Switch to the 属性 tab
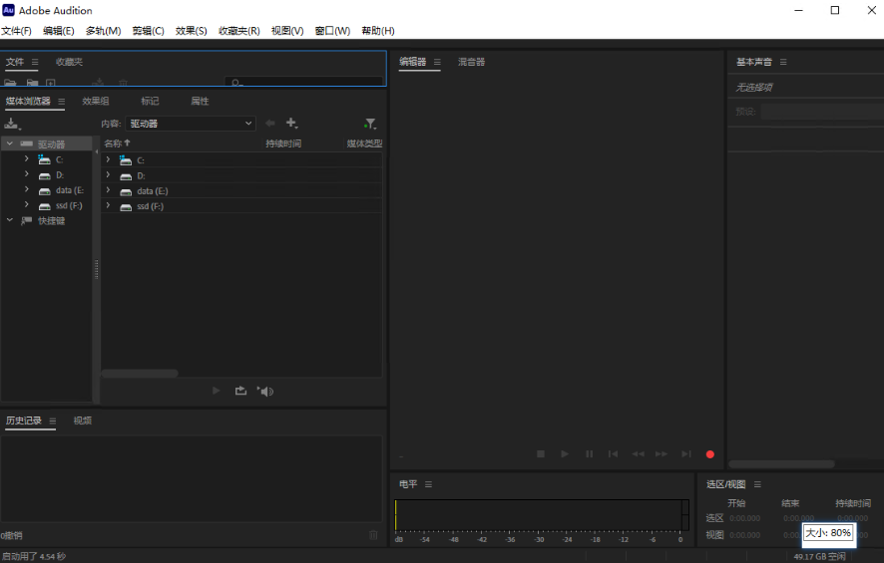 [x=200, y=102]
